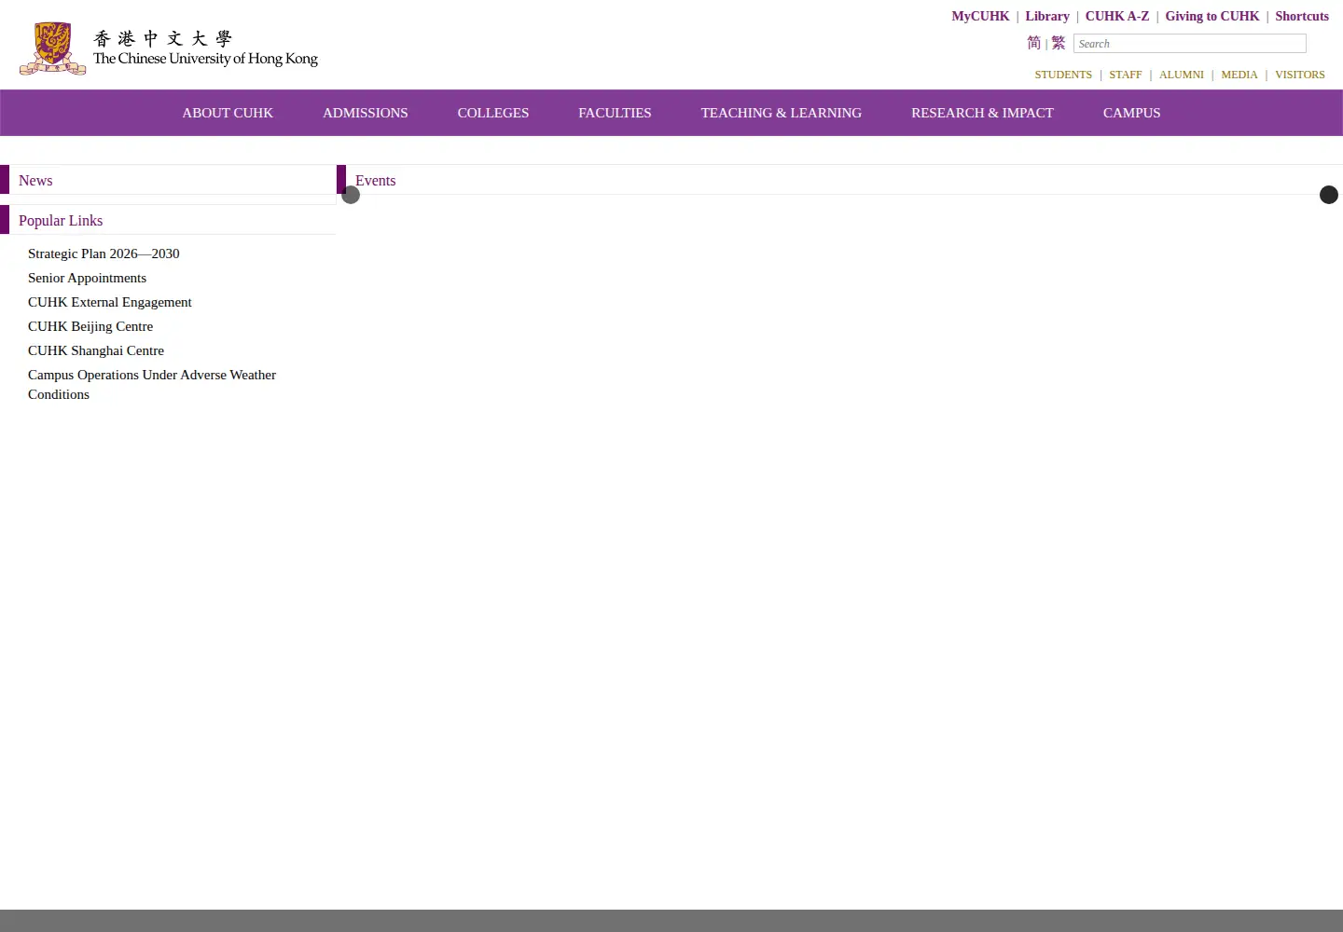1343x932 pixels.
Task: Click The Chinese University of Hong Kong title
Action: [x=205, y=59]
